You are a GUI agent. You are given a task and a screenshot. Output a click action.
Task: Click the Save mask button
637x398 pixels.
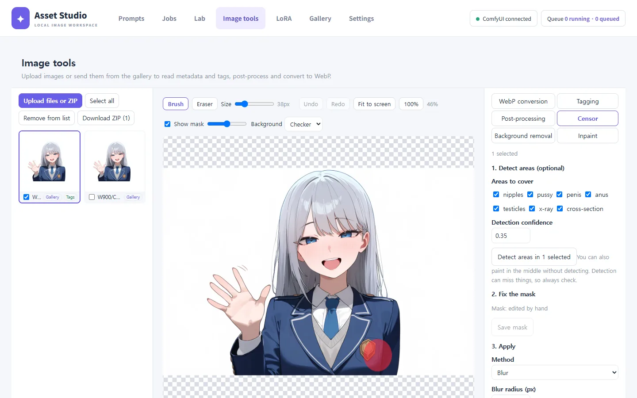coord(512,327)
